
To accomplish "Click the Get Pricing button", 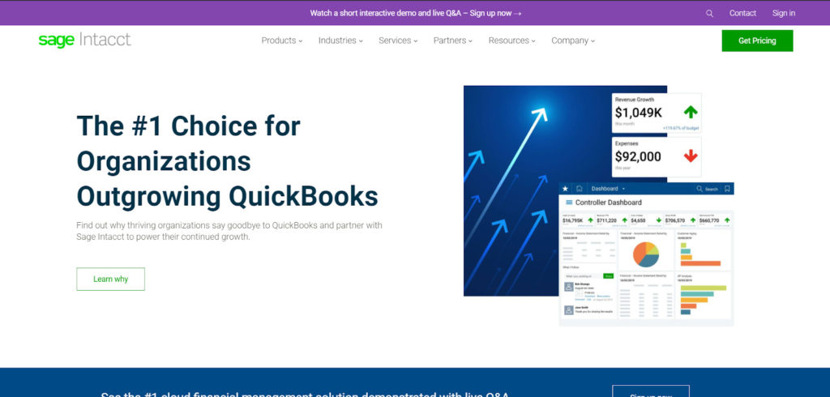I will tap(757, 41).
